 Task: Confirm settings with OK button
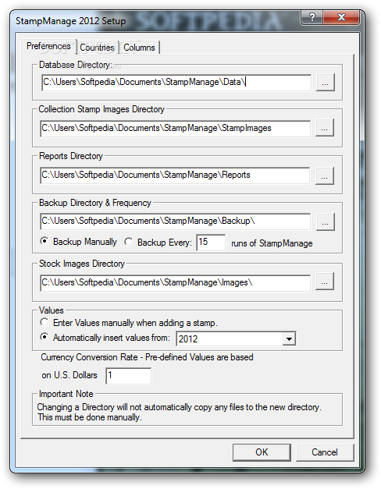point(262,452)
